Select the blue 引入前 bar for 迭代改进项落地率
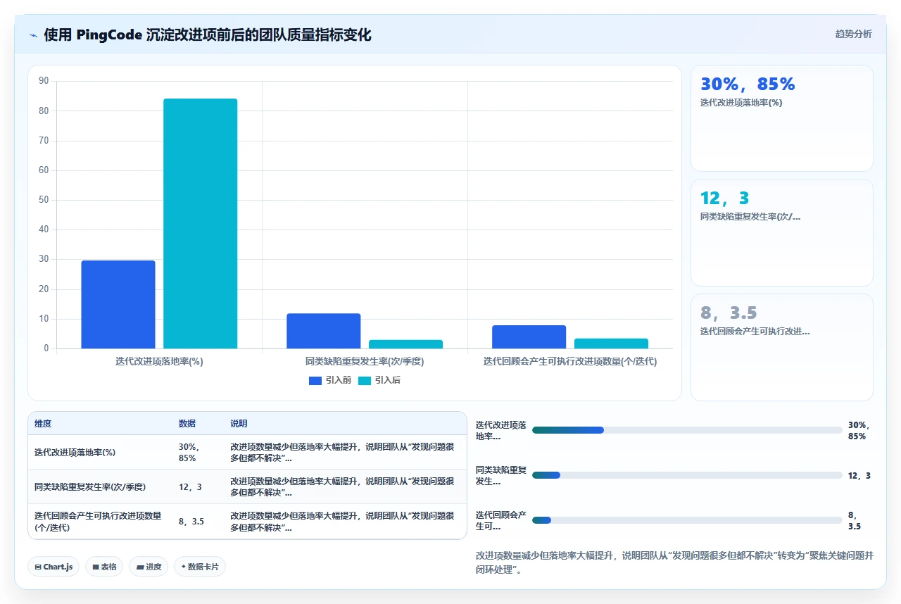Viewport: 901px width, 604px height. pos(118,304)
